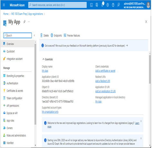Expand the breadcrumb chevron after App registrations

coord(44,14)
